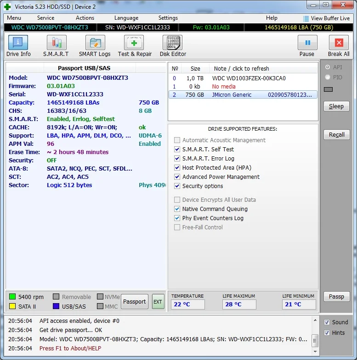357x360 pixels.
Task: Click the View Buffer Live list icon
Action: tap(306, 18)
